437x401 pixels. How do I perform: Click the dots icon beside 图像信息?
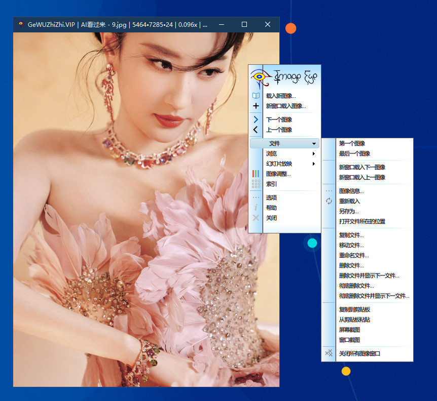click(329, 191)
